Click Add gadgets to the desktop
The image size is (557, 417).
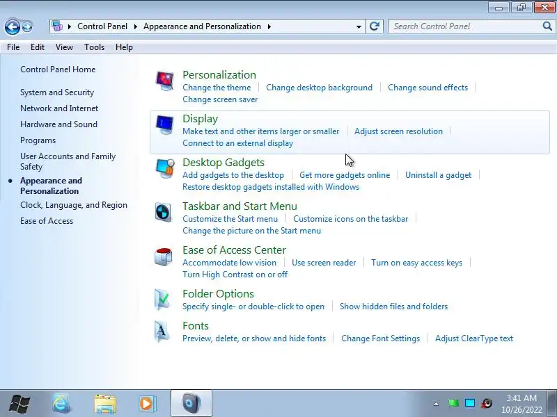tap(233, 175)
